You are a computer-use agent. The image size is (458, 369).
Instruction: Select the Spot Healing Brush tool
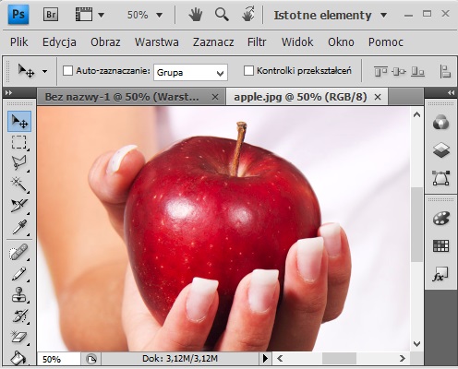point(19,252)
